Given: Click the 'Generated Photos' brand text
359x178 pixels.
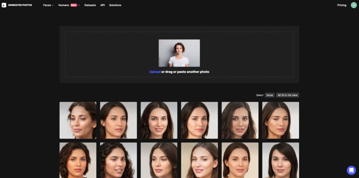Looking at the screenshot, I should tap(20, 5).
